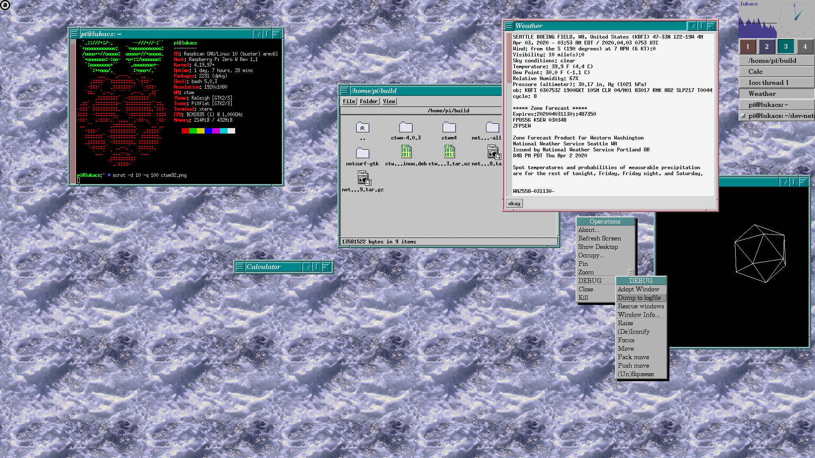815x458 pixels.
Task: Click Ico: thread 1 in icon manager
Action: [x=768, y=83]
